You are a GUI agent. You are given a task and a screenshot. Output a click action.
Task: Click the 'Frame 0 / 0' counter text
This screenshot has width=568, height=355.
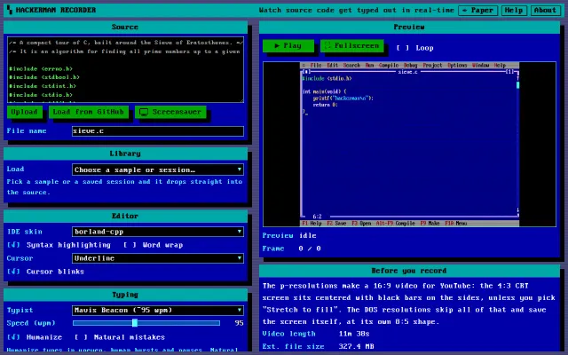[x=291, y=248]
